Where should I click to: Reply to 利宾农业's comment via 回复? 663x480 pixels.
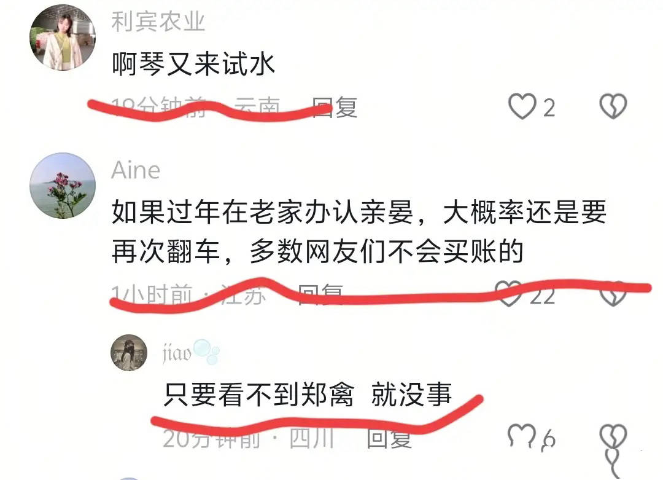(x=335, y=107)
